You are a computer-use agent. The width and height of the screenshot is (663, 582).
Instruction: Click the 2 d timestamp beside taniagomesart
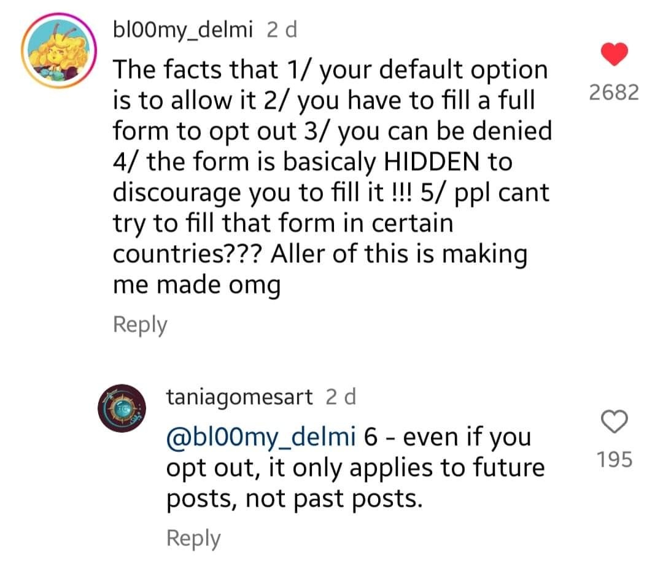tap(341, 397)
